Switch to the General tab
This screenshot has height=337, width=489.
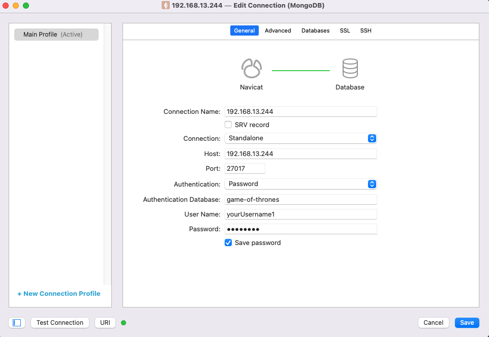(244, 30)
